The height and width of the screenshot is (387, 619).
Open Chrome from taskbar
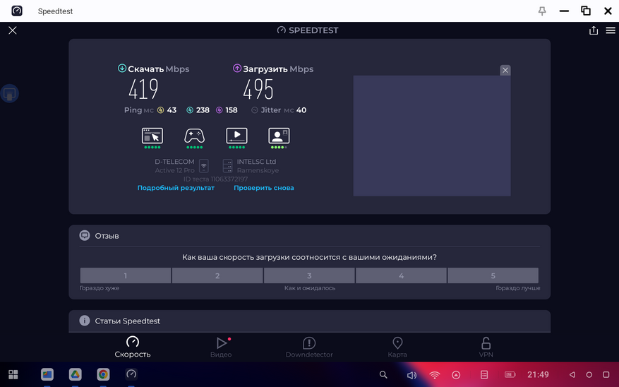click(x=103, y=374)
